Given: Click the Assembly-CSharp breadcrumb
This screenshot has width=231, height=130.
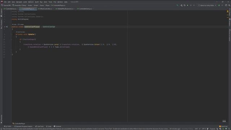Looking at the screenshot, I should [19, 5].
